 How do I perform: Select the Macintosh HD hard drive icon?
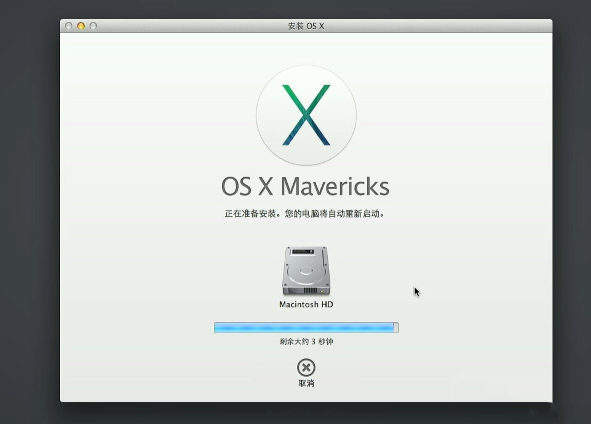point(306,271)
